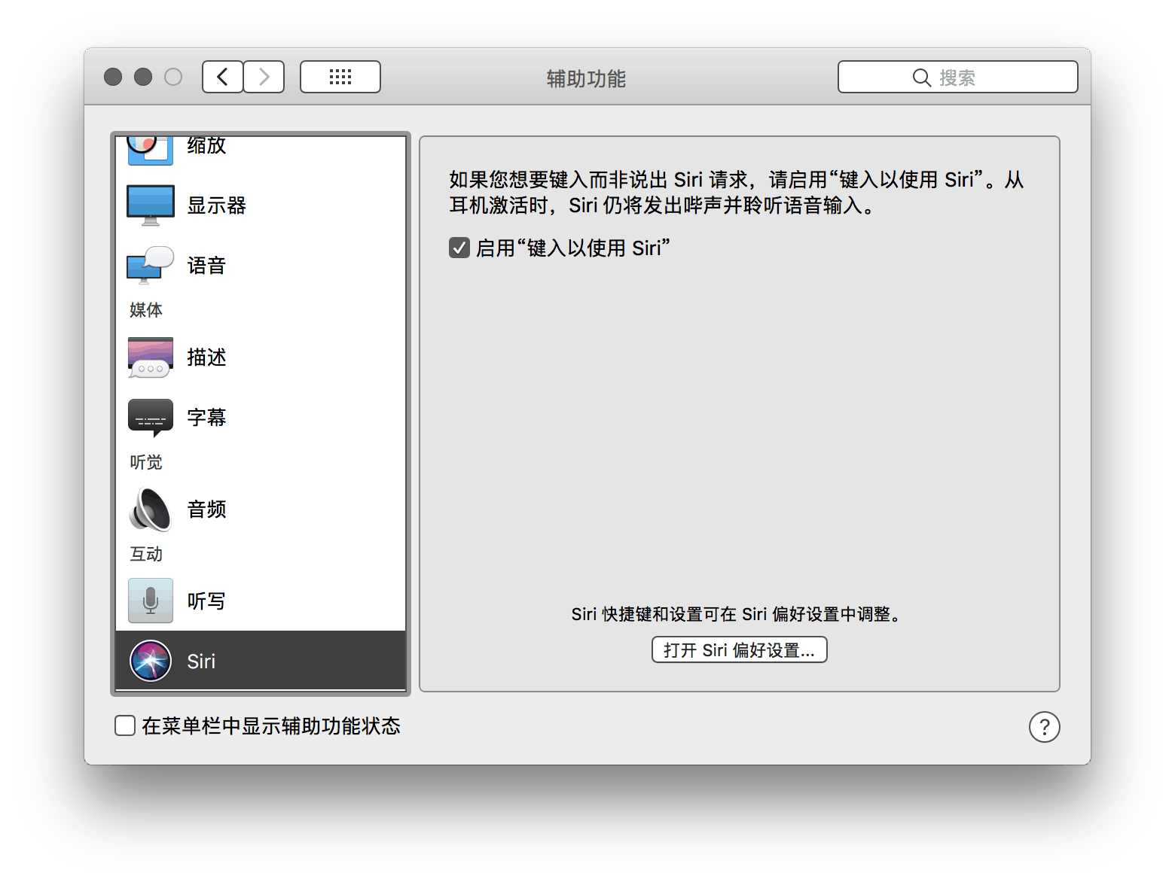Image resolution: width=1175 pixels, height=885 pixels.
Task: Minimize the 辅助功能 window
Action: (143, 77)
